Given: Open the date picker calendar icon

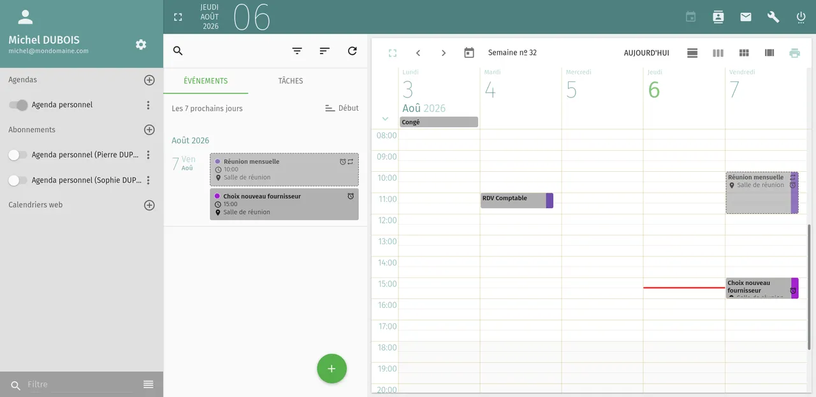Looking at the screenshot, I should [x=469, y=53].
